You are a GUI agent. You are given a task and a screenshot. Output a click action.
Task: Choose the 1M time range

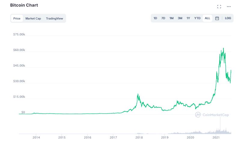[x=171, y=18]
